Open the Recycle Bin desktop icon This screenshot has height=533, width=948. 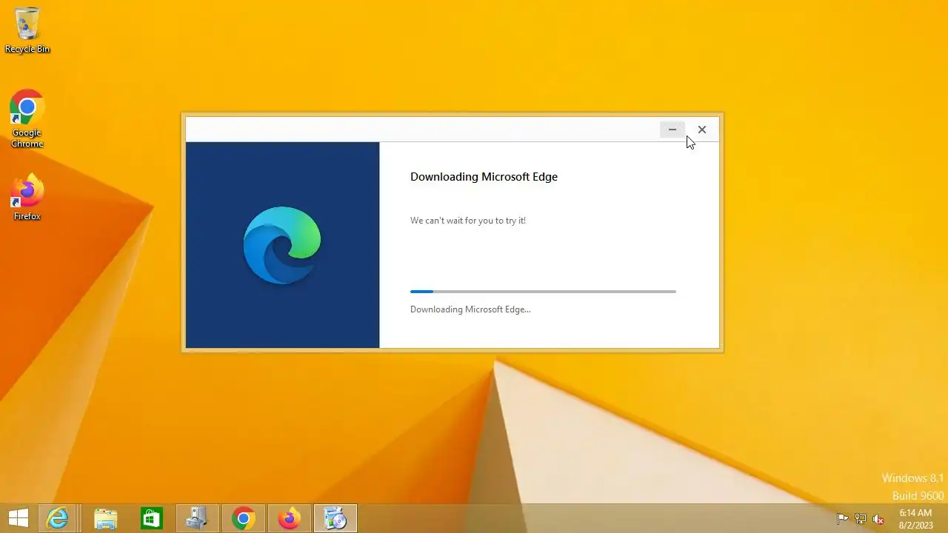27,30
